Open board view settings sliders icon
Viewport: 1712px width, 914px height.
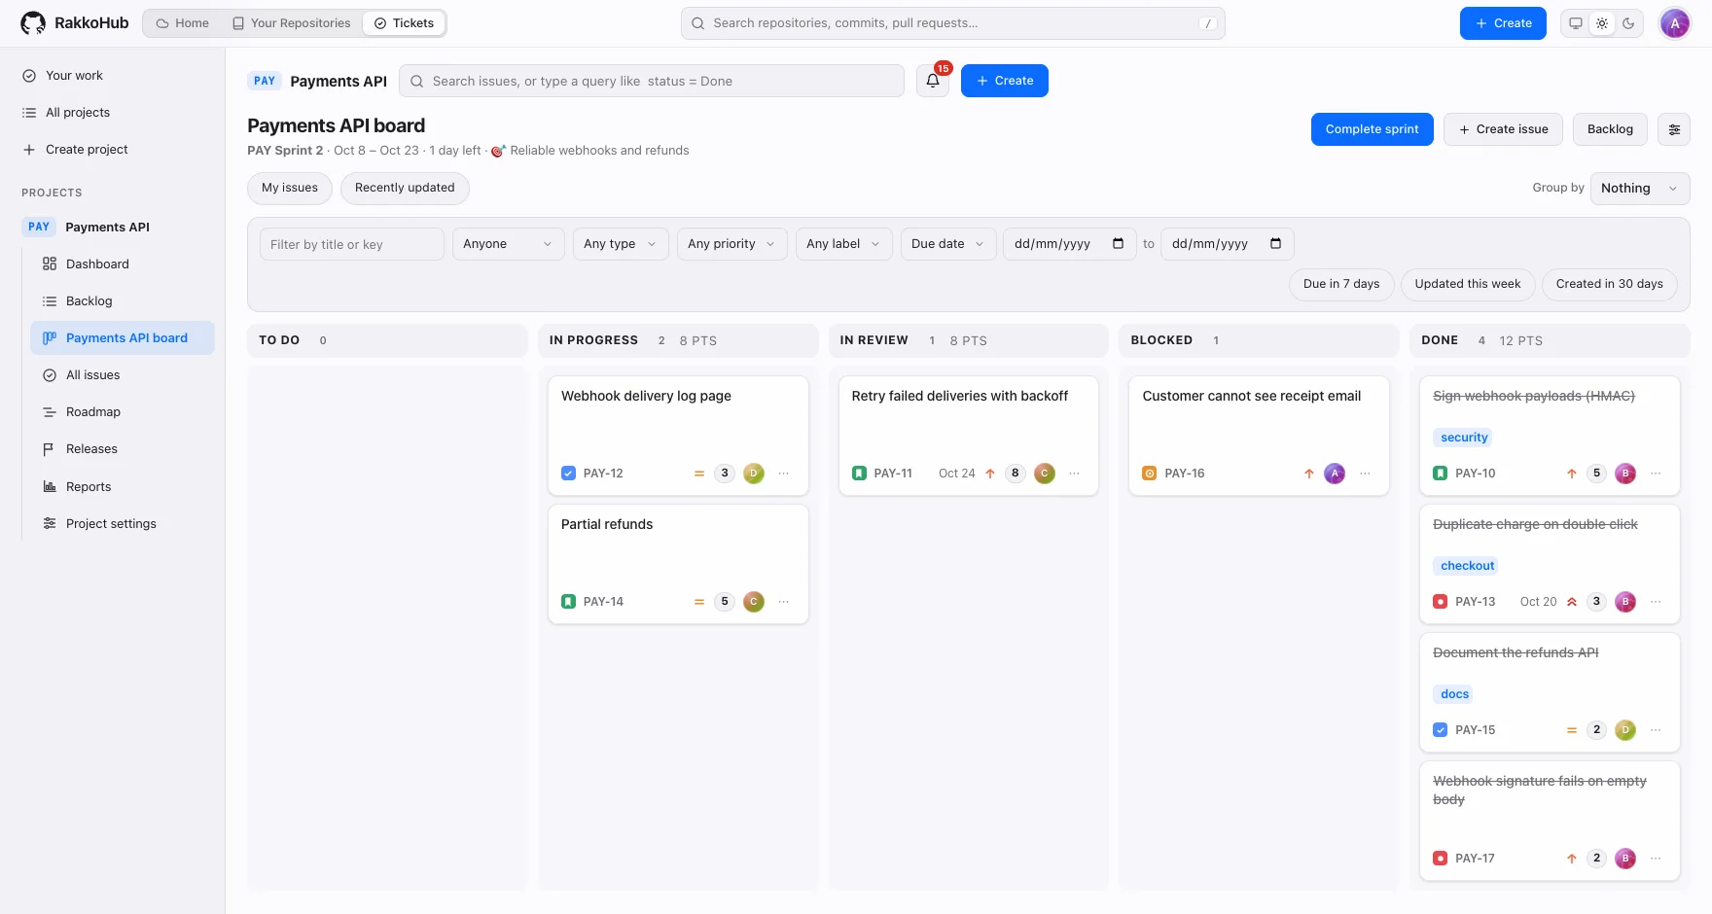tap(1674, 129)
